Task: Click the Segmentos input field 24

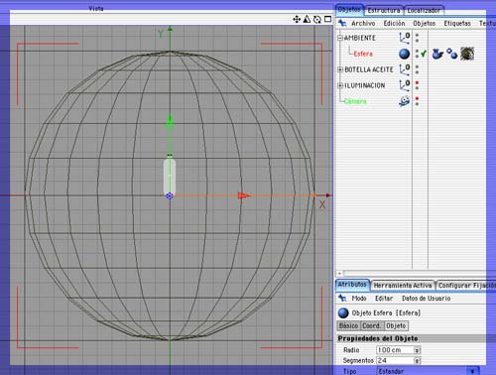Action: [396, 360]
